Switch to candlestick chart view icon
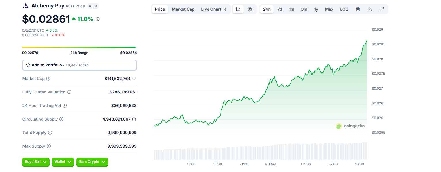The width and height of the screenshot is (441, 172). point(250,9)
